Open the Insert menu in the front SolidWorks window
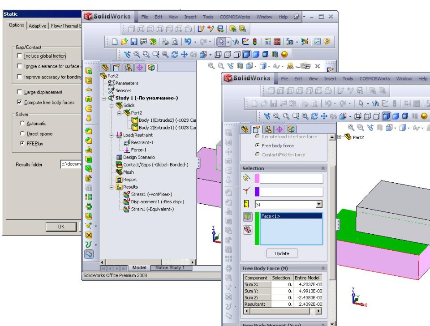 (x=330, y=79)
